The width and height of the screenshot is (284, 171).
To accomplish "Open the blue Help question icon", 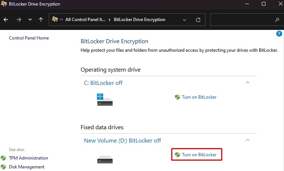I will pyautogui.click(x=279, y=34).
